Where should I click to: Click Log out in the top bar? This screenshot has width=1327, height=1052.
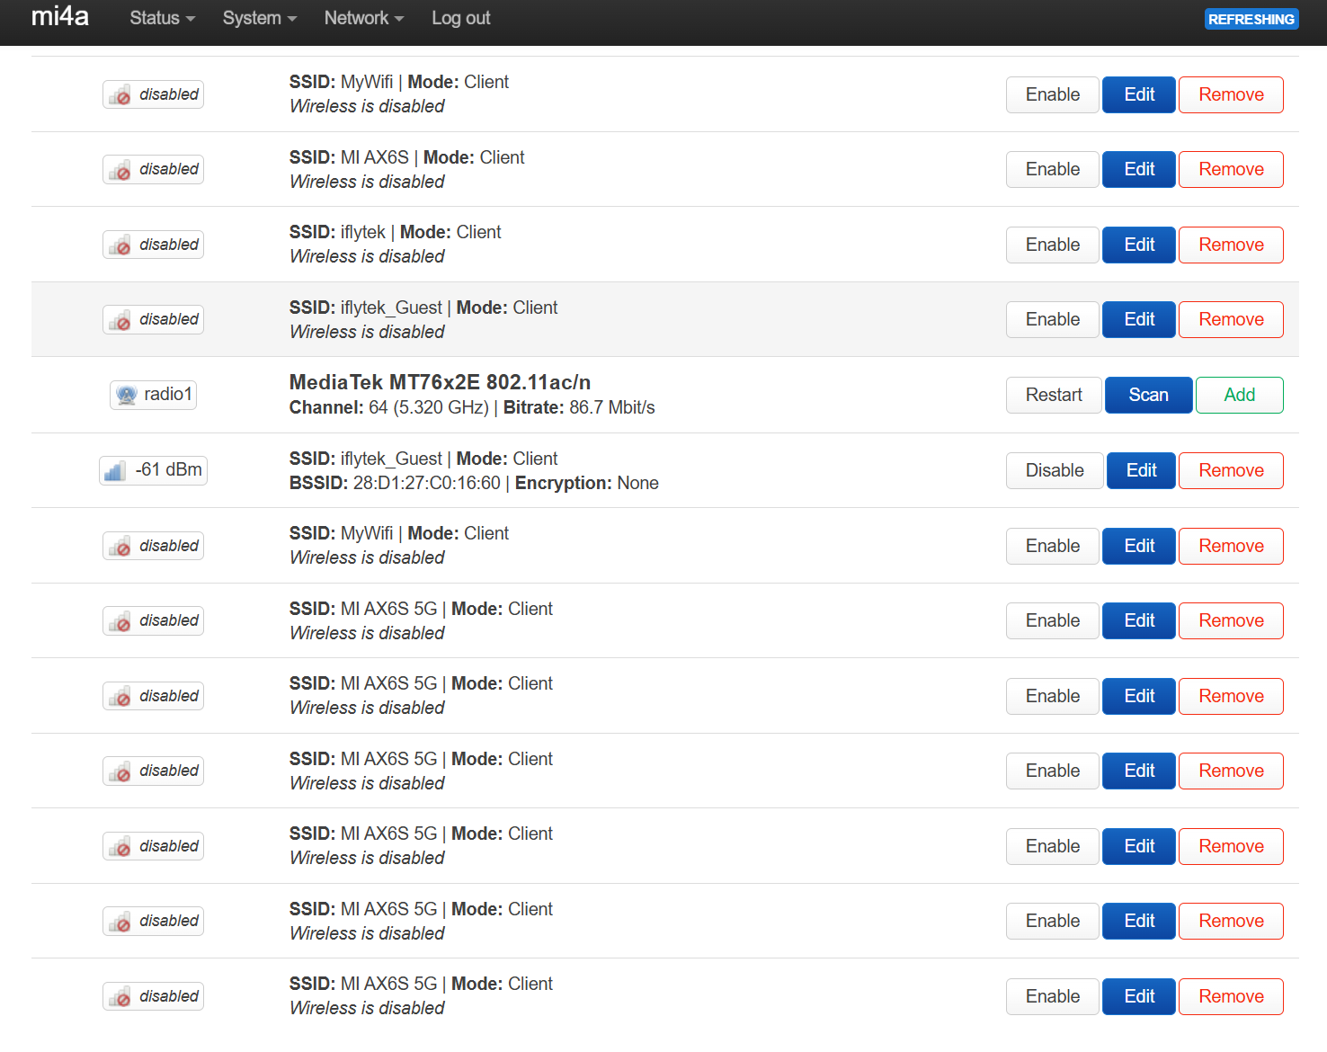460,18
